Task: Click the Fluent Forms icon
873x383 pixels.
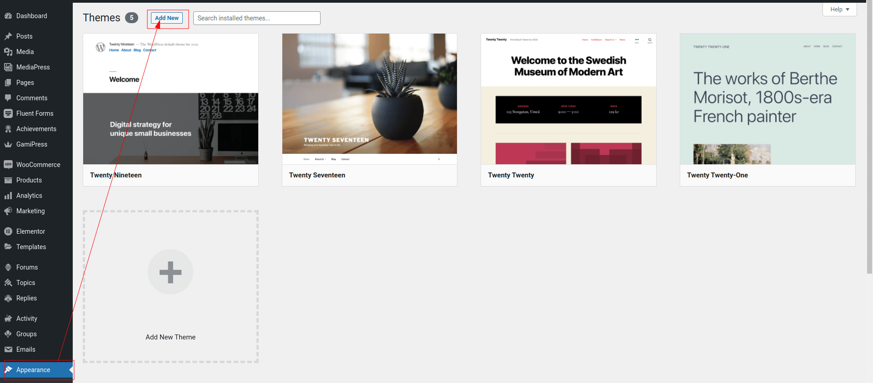Action: [x=8, y=113]
